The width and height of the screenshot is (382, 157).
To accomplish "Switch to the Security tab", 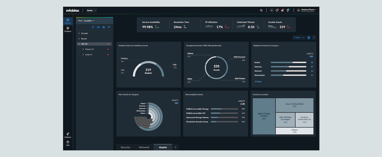I will point(125,147).
